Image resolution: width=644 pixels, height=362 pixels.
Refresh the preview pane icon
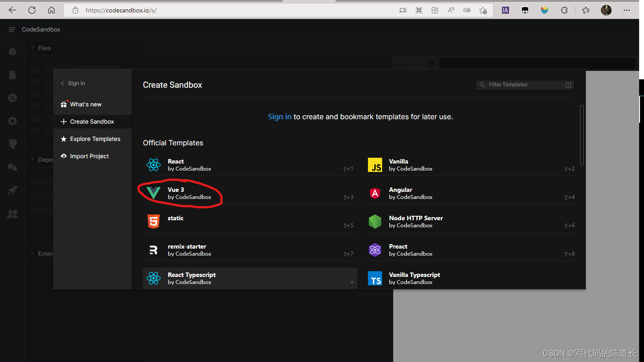click(431, 63)
